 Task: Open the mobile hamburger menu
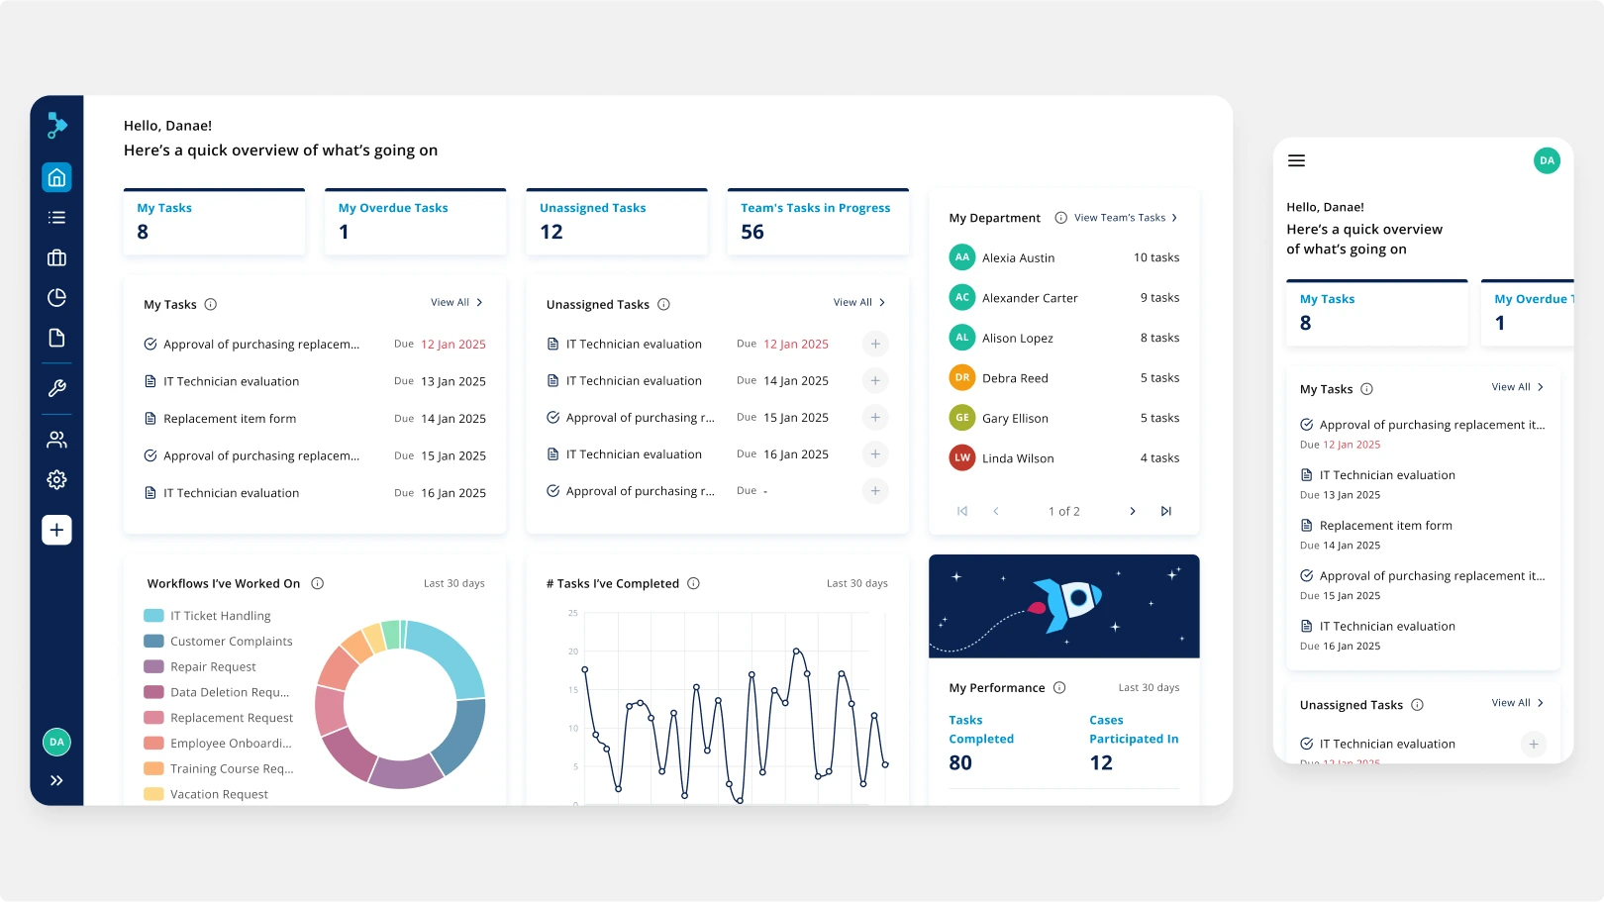pyautogui.click(x=1296, y=161)
